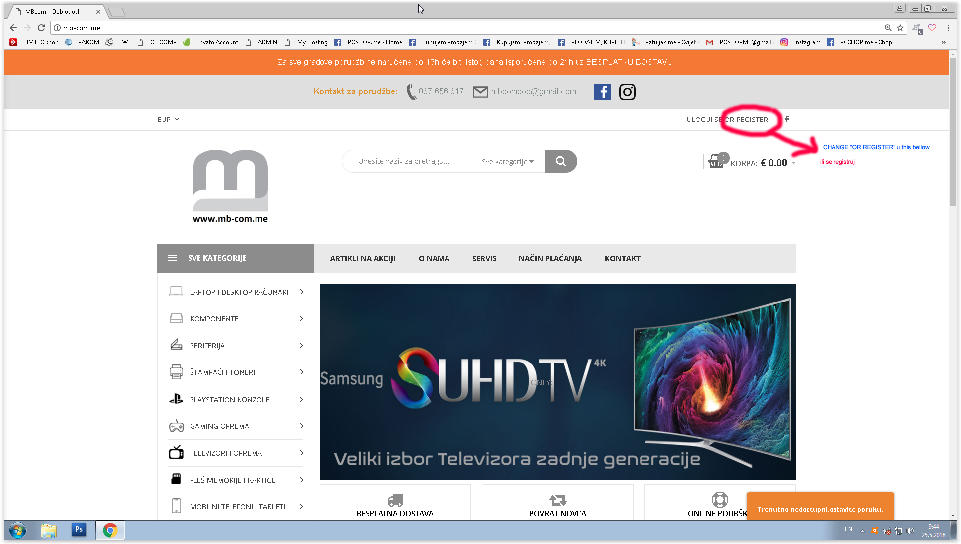This screenshot has height=544, width=961.
Task: Click the hamburger icon in SVE KATEGORIJE
Action: coord(173,258)
